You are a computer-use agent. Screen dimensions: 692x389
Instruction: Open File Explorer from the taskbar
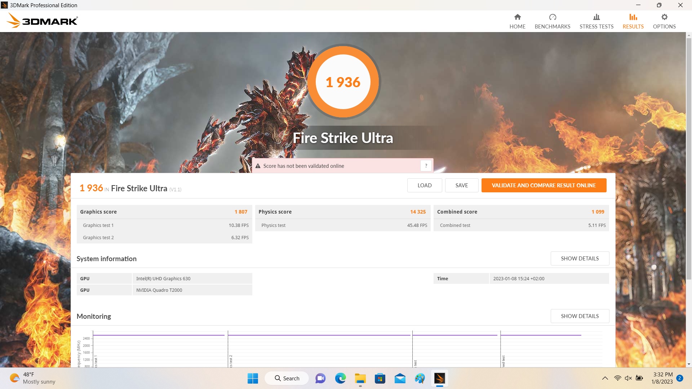pos(360,378)
